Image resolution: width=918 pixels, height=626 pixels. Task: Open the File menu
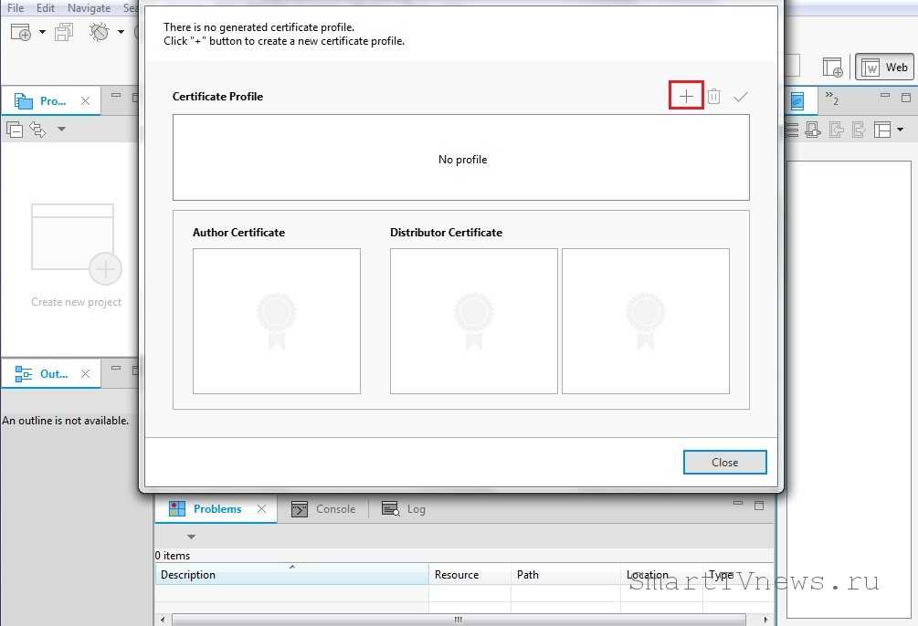point(16,8)
